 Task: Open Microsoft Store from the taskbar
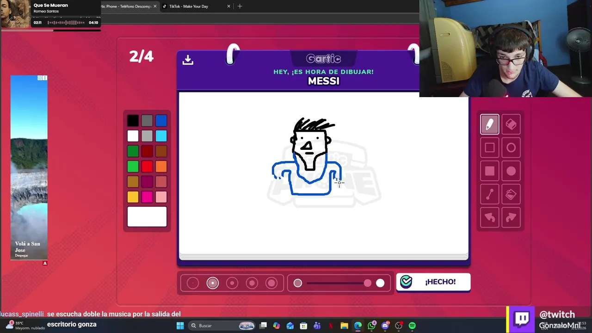(x=303, y=326)
